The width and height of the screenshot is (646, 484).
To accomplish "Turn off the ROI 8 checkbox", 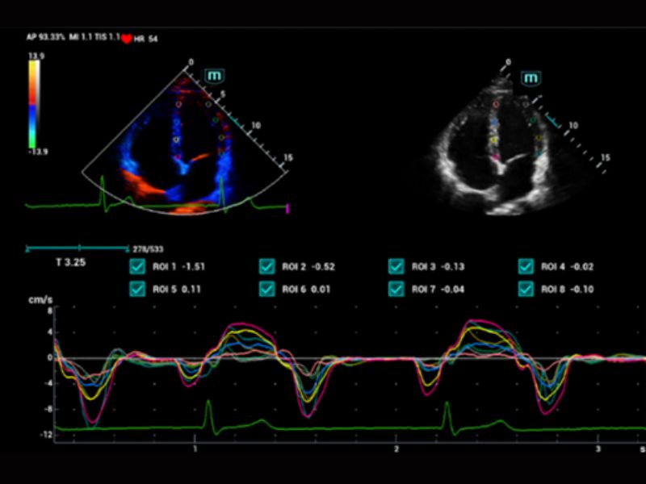I will (x=526, y=289).
